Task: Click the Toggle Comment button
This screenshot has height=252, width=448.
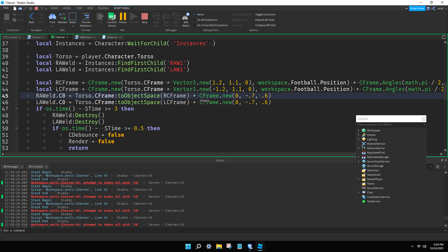Action: click(265, 14)
